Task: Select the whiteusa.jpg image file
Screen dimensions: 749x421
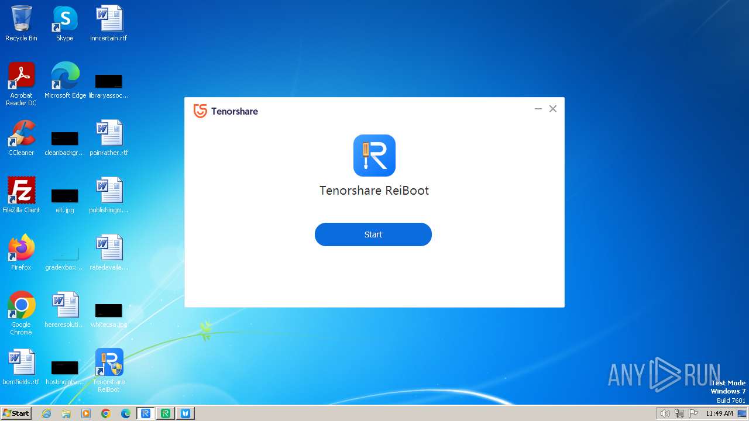Action: point(109,315)
